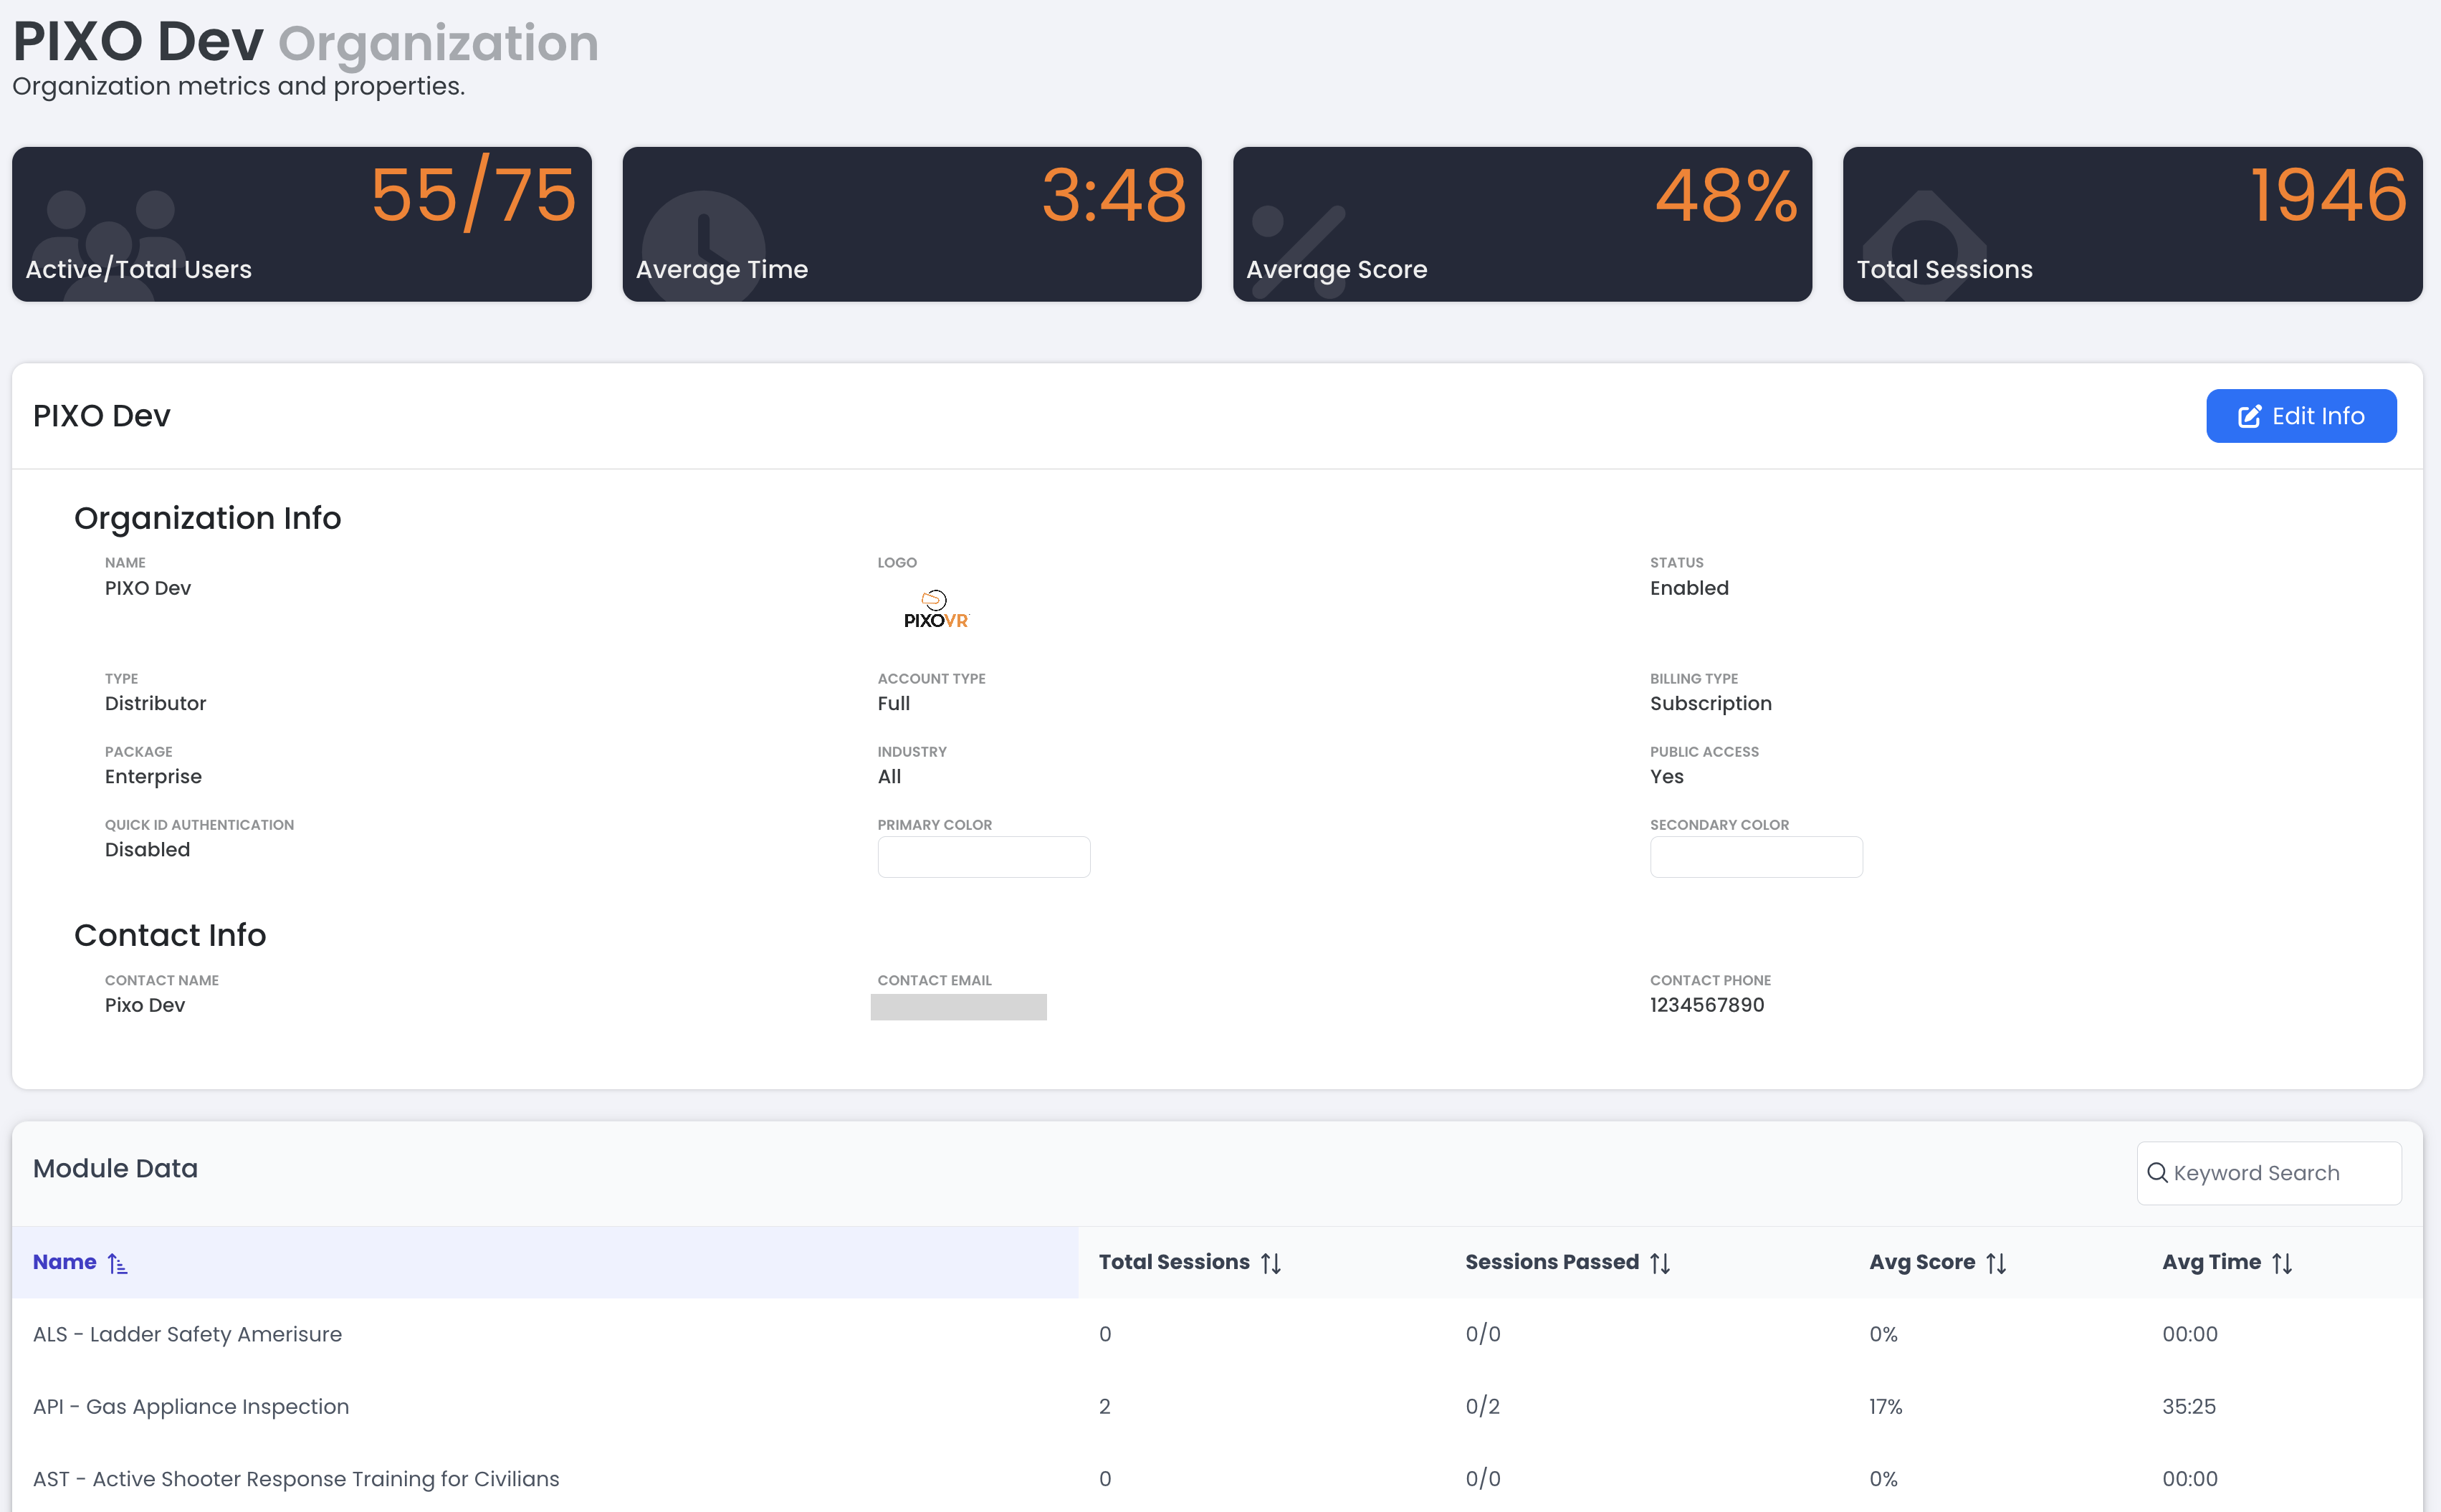The height and width of the screenshot is (1512, 2441).
Task: Sort by Total Sessions arrows icon
Action: pyautogui.click(x=1270, y=1263)
